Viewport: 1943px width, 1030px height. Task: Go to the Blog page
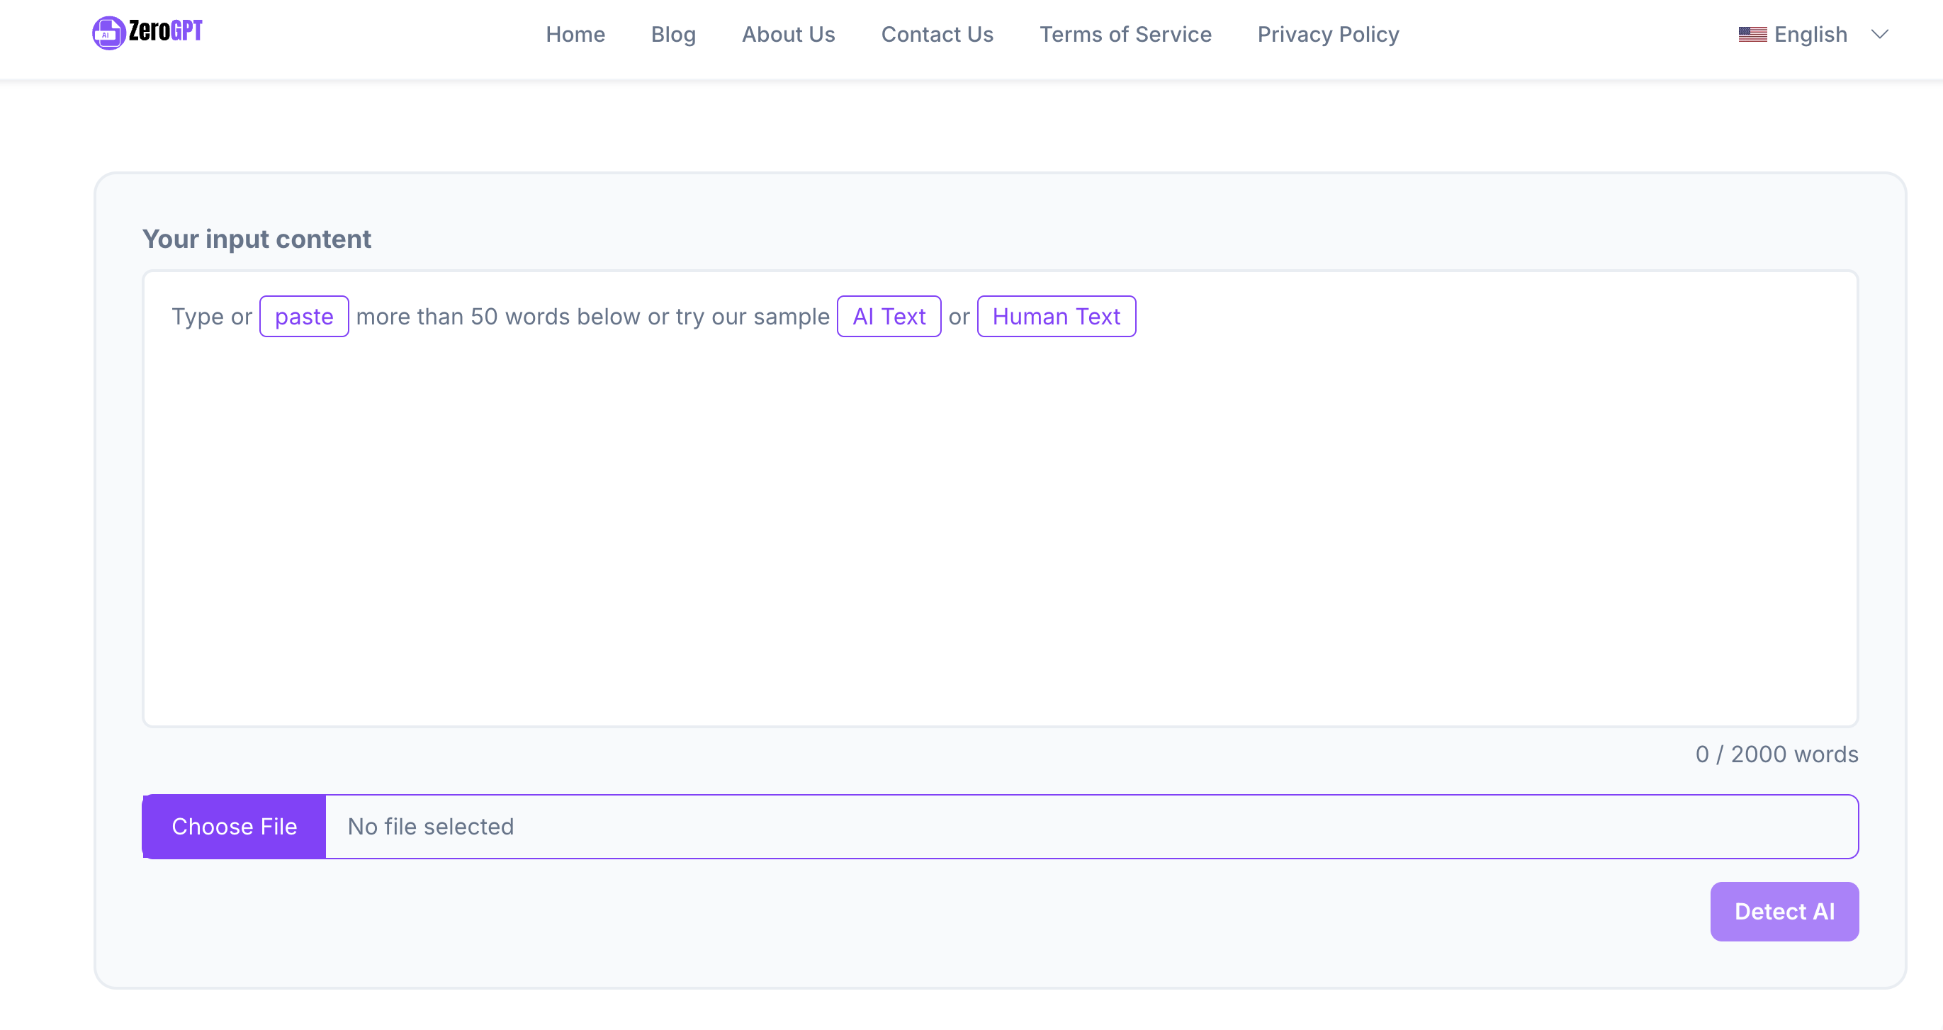674,35
